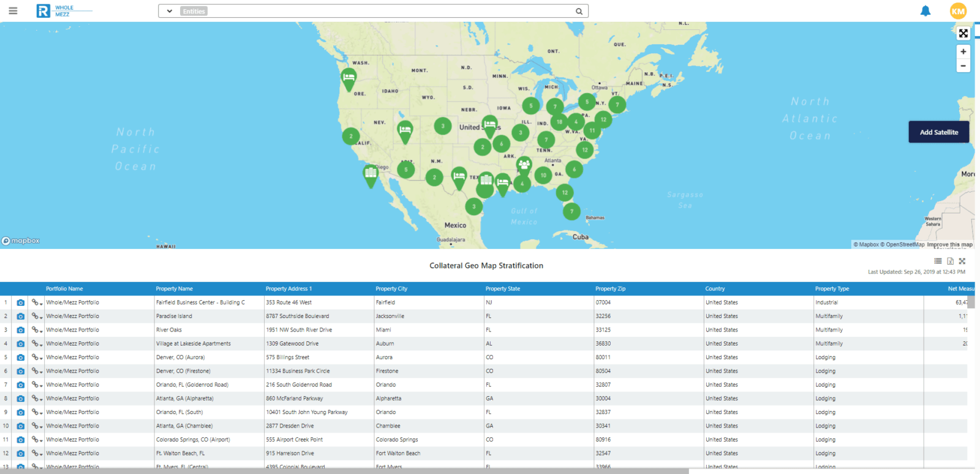Sort by the Property Name column header

[x=174, y=289]
